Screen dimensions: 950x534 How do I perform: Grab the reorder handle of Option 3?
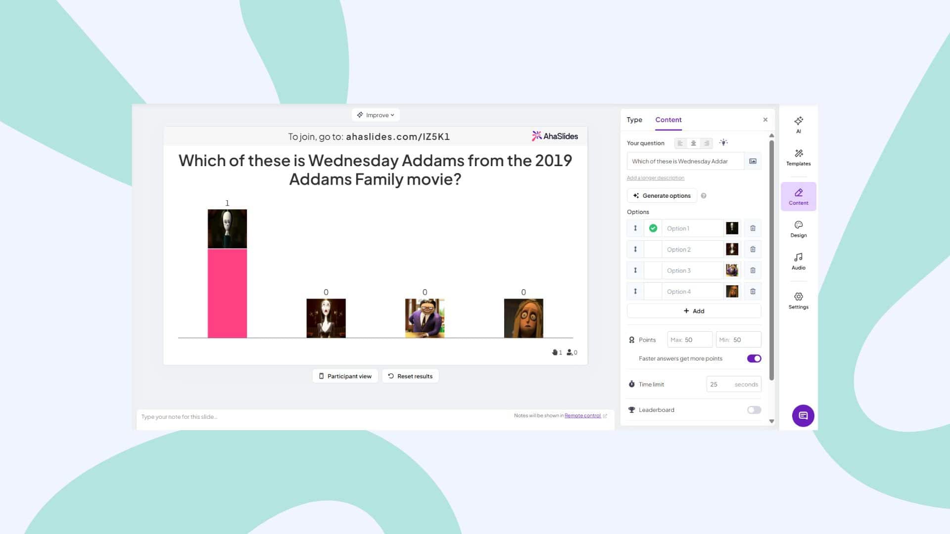pos(635,270)
